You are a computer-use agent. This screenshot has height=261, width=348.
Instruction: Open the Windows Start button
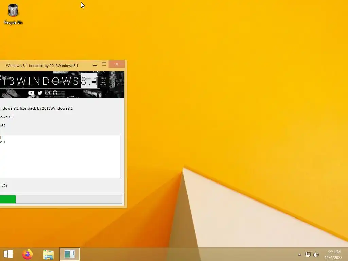pos(8,254)
